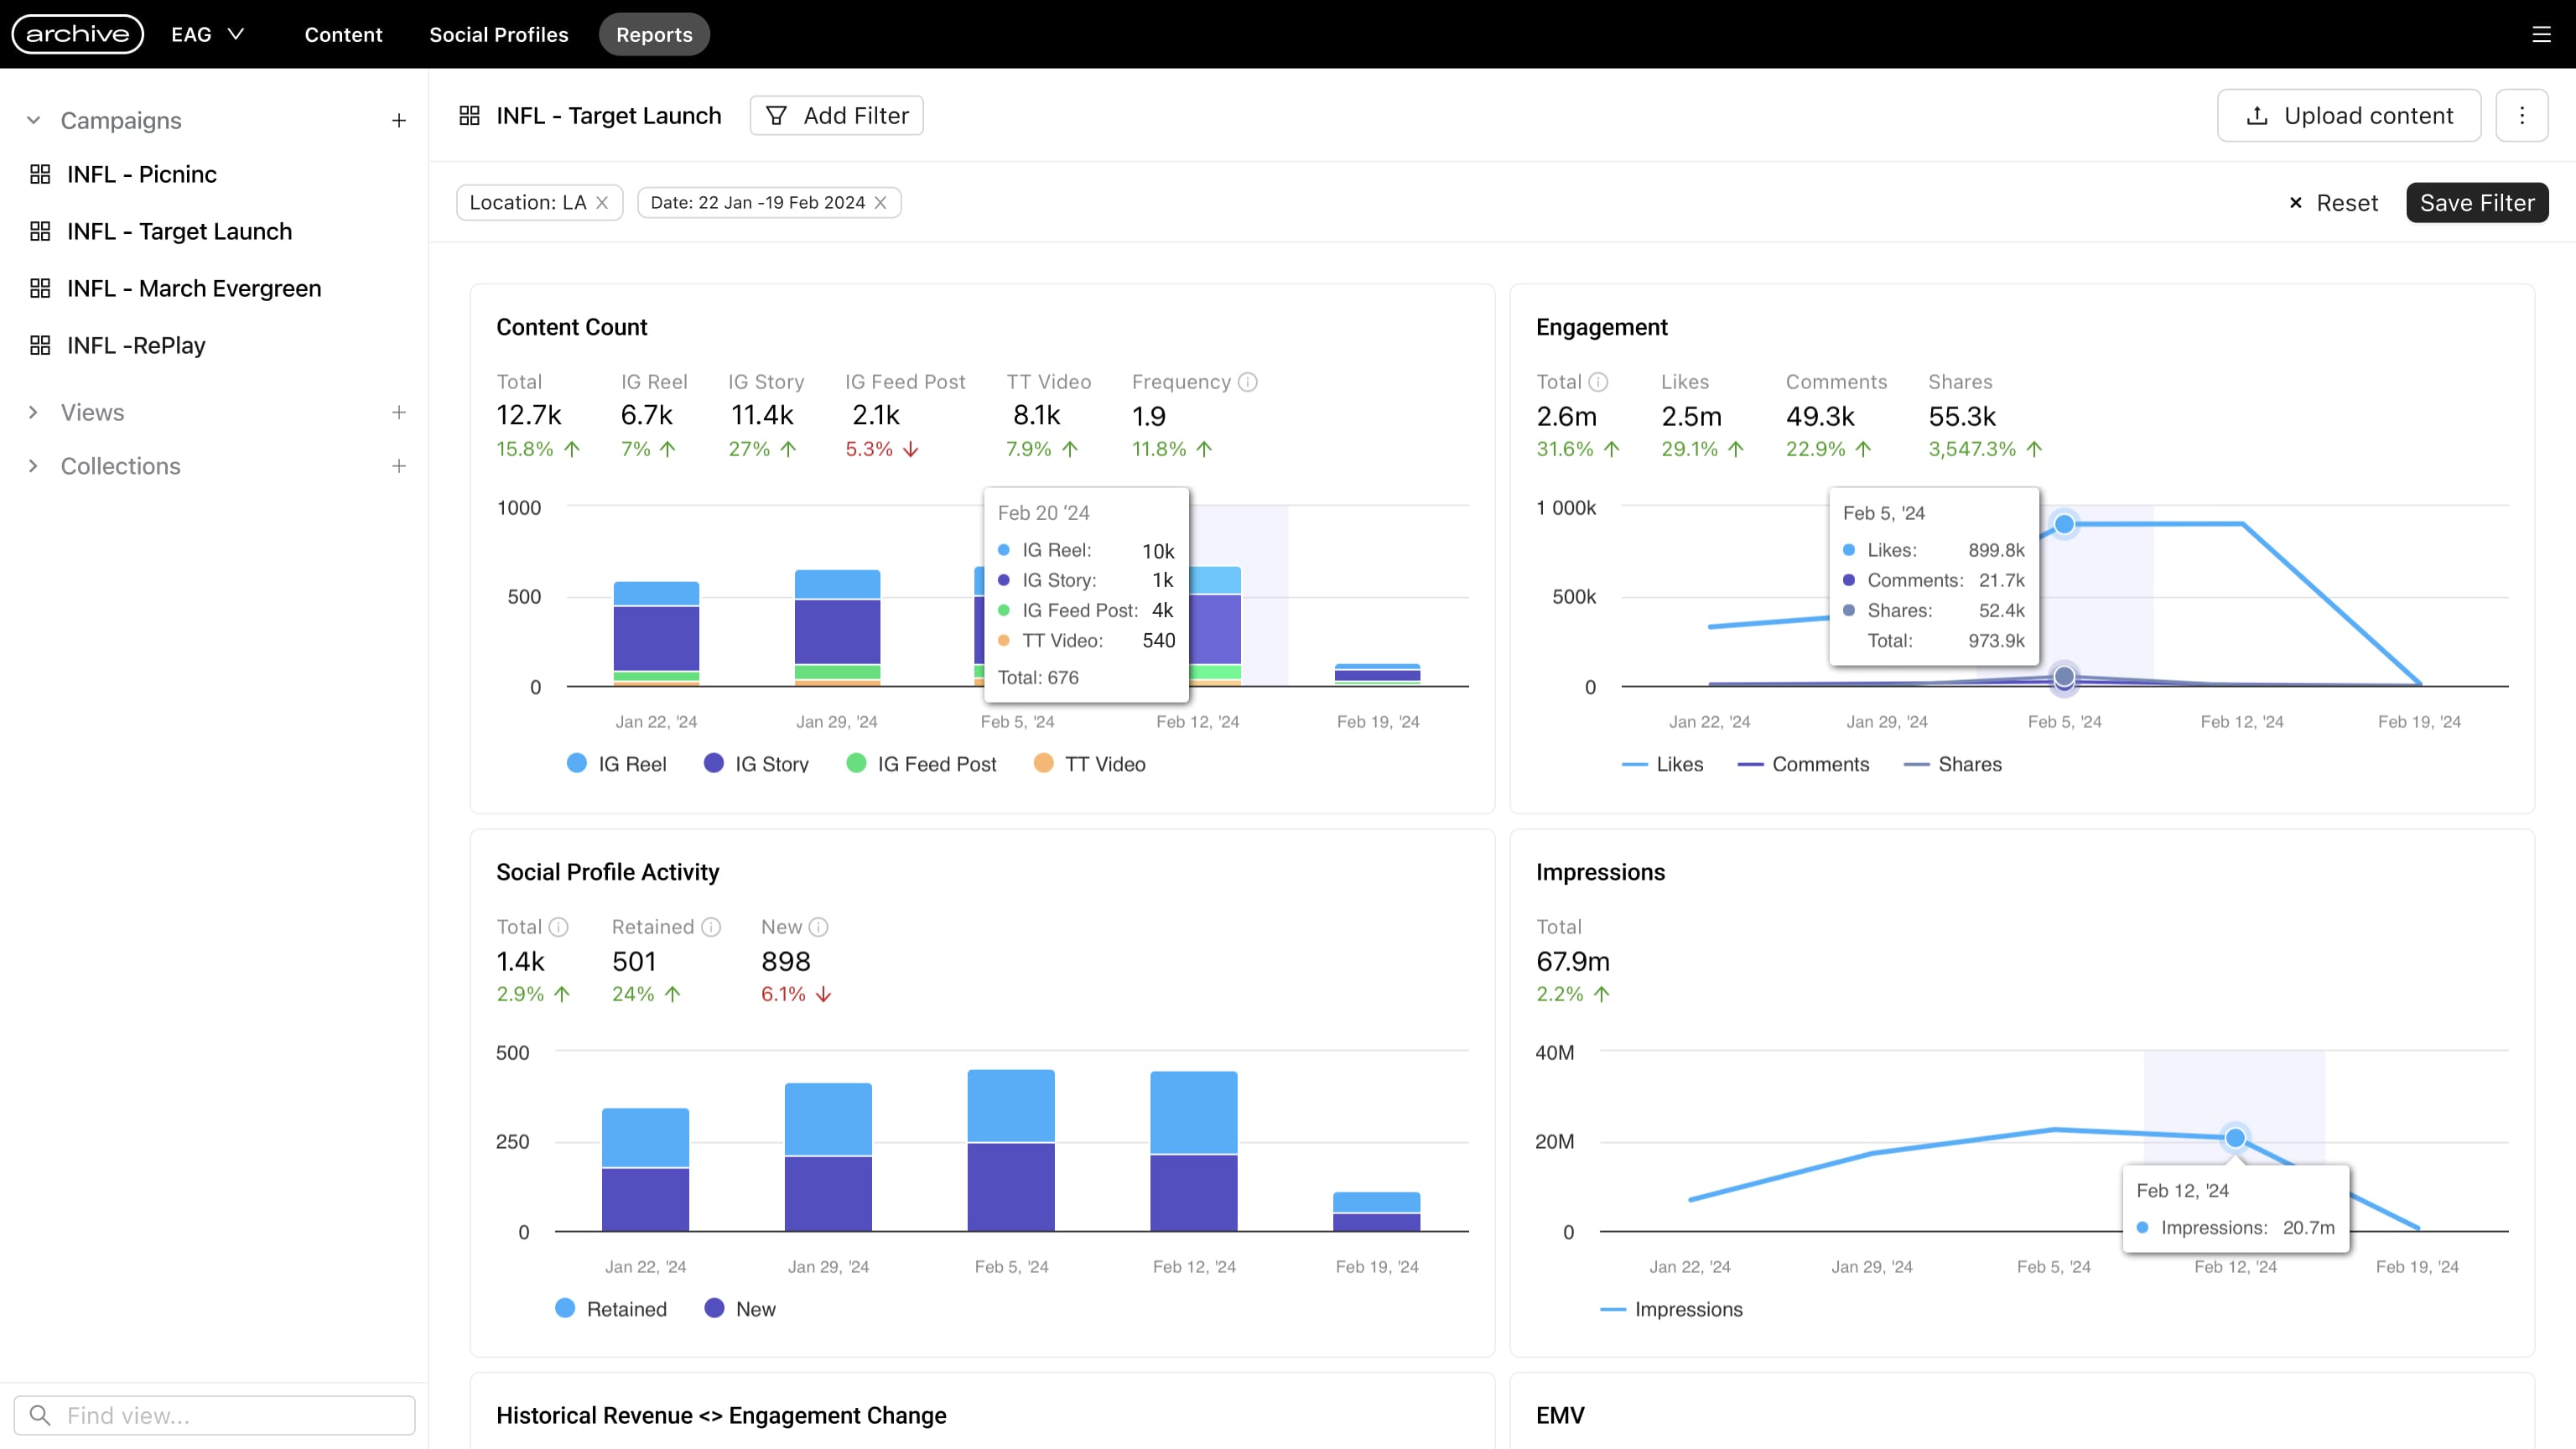Click the Find view search field
The height and width of the screenshot is (1449, 2576).
click(x=215, y=1415)
